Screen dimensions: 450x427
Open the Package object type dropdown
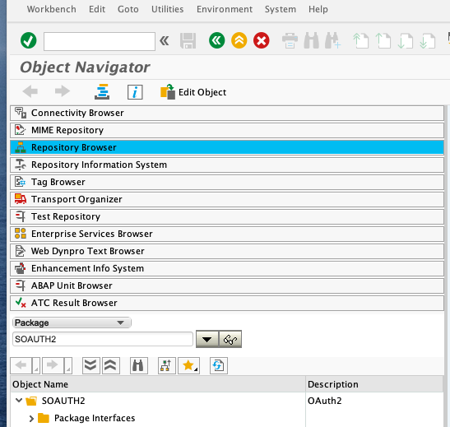click(x=72, y=323)
